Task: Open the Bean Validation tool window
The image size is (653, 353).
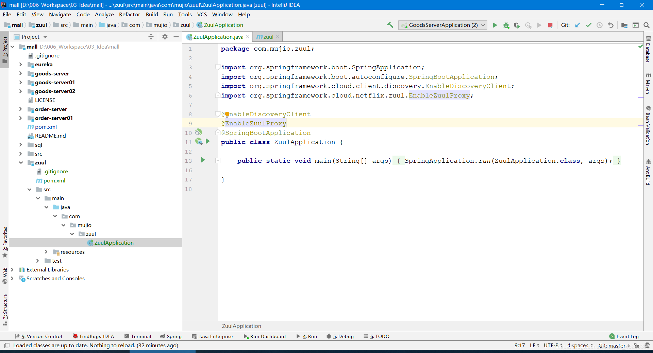Action: pos(648,125)
